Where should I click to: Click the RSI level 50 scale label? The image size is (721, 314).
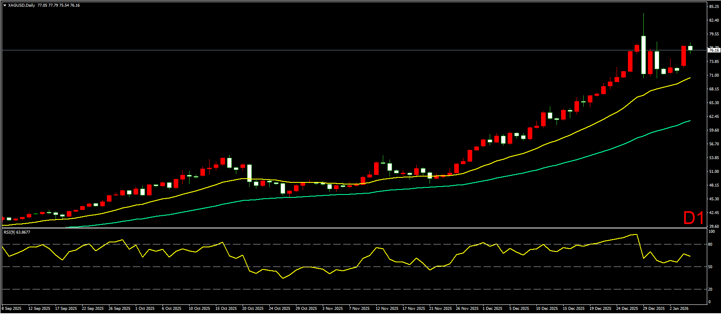coord(711,267)
